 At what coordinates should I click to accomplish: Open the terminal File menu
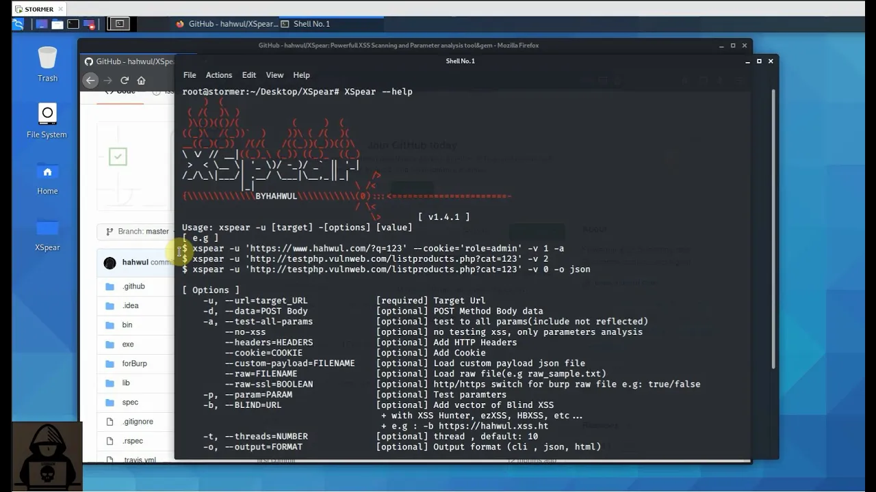pyautogui.click(x=190, y=75)
